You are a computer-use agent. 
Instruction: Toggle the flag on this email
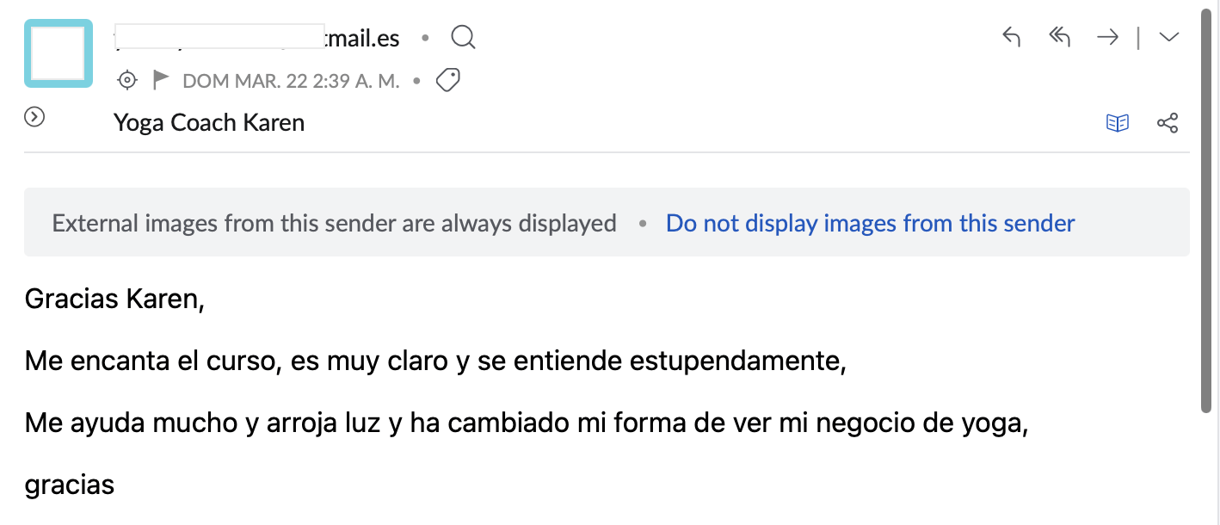[160, 81]
